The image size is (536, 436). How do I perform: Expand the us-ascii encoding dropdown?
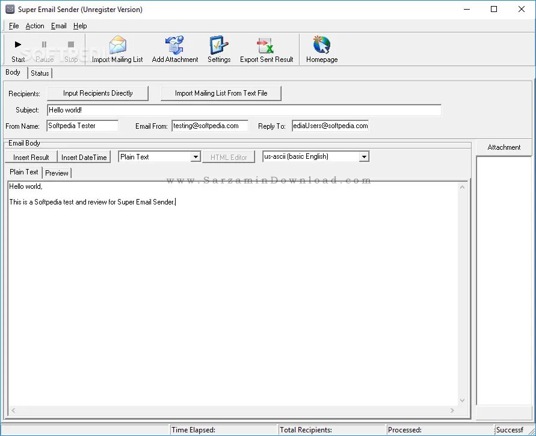click(x=364, y=157)
